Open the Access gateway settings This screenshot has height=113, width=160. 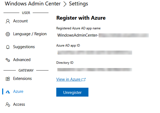point(19,104)
